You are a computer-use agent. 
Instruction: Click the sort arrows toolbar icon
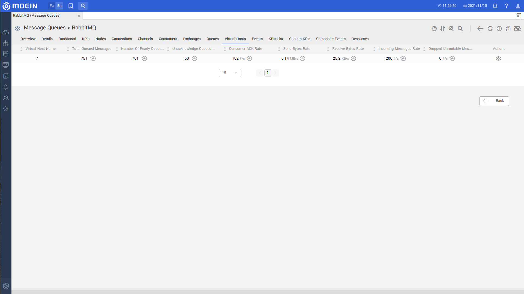[x=442, y=29]
